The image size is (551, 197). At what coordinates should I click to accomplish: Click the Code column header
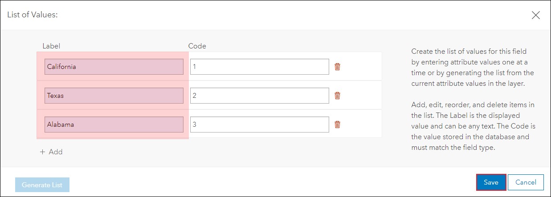click(197, 46)
